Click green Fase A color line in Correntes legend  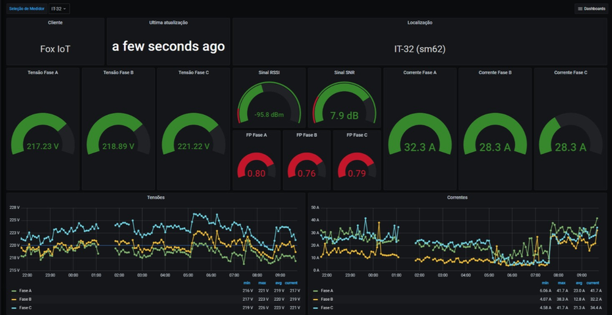315,291
